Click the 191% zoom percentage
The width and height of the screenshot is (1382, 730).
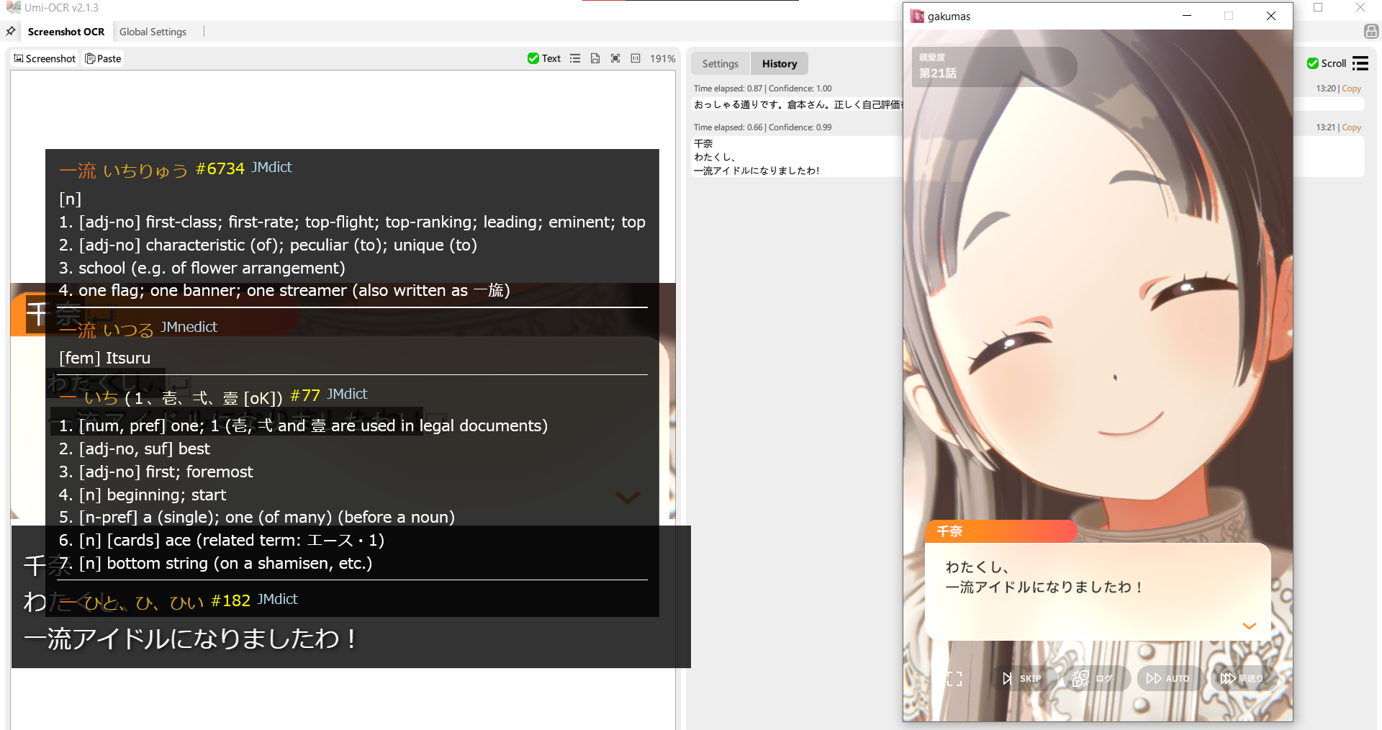(x=663, y=58)
